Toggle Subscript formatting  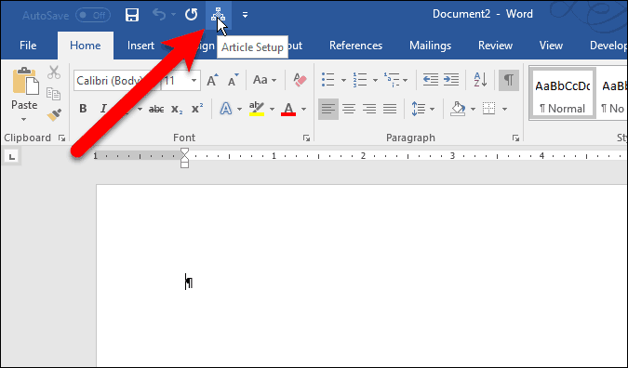click(x=177, y=109)
